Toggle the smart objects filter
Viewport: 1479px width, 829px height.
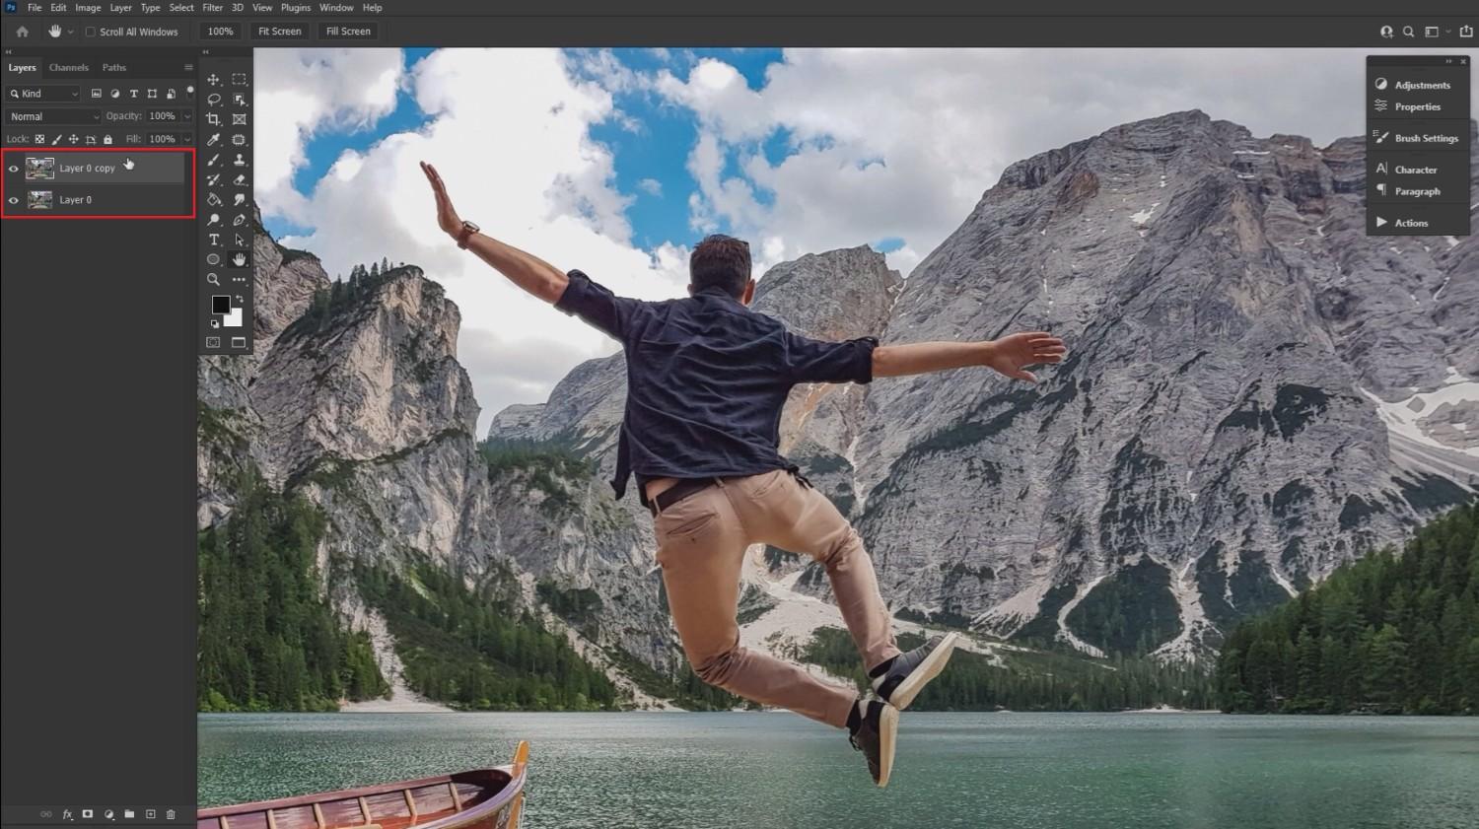[x=171, y=94]
